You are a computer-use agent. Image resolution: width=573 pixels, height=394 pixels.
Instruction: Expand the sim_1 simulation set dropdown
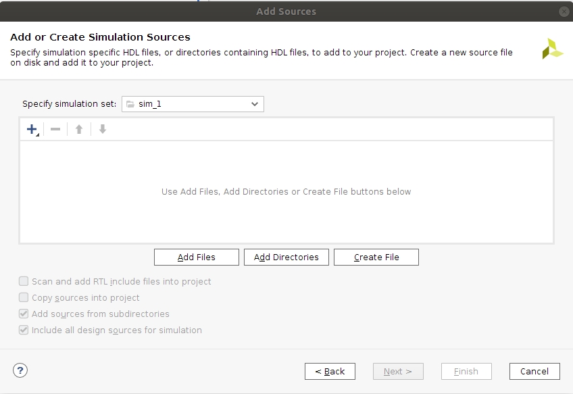(x=193, y=104)
